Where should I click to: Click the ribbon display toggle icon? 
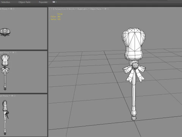(x=54, y=2)
